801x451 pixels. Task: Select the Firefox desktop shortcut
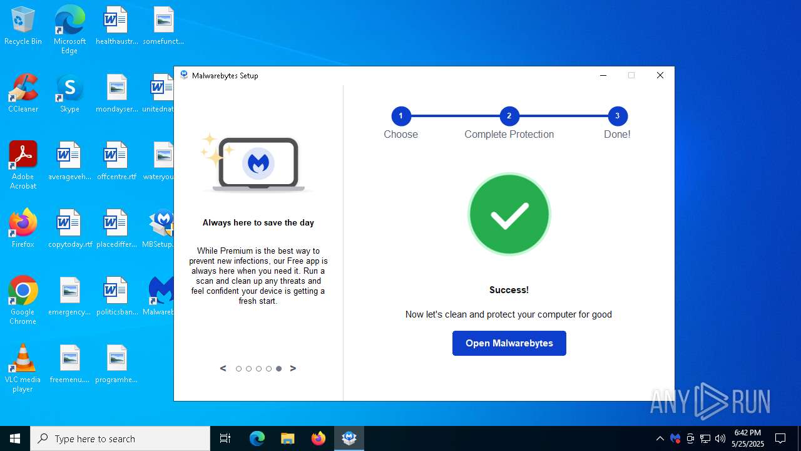pos(23,229)
